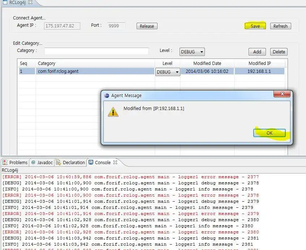Close the RCLog4j tab via X icon

pos(30,2)
